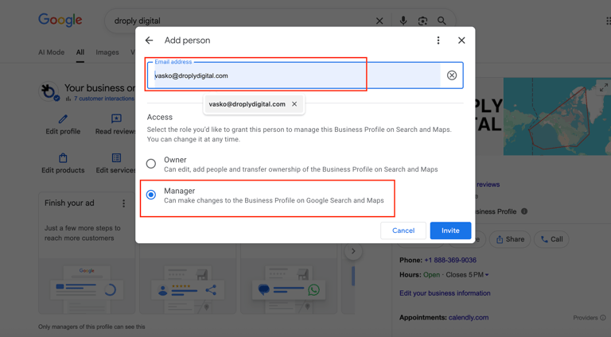The height and width of the screenshot is (337, 611).
Task: Open Edit products
Action: click(x=63, y=164)
